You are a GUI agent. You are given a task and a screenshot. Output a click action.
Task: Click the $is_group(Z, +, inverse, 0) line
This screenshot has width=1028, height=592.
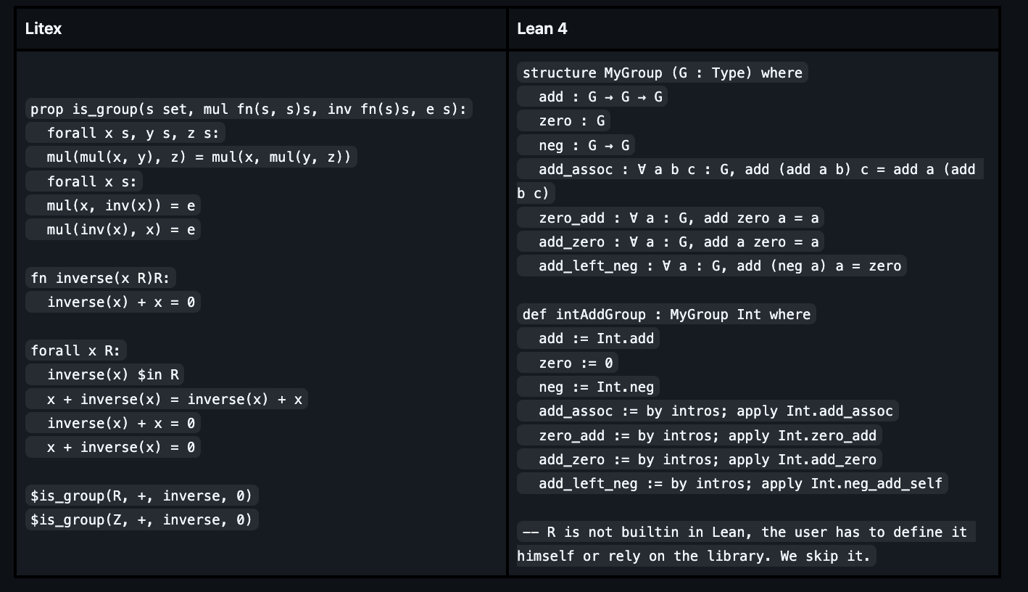pyautogui.click(x=141, y=520)
